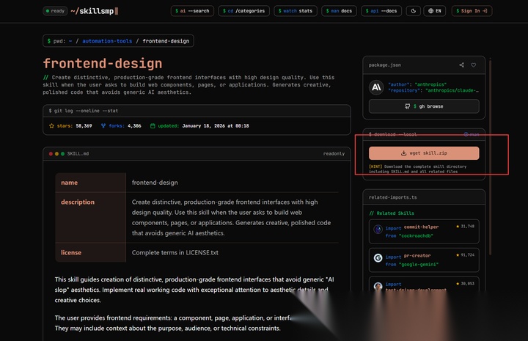Click the "// Related Skills" heading
The image size is (528, 341).
pyautogui.click(x=392, y=213)
